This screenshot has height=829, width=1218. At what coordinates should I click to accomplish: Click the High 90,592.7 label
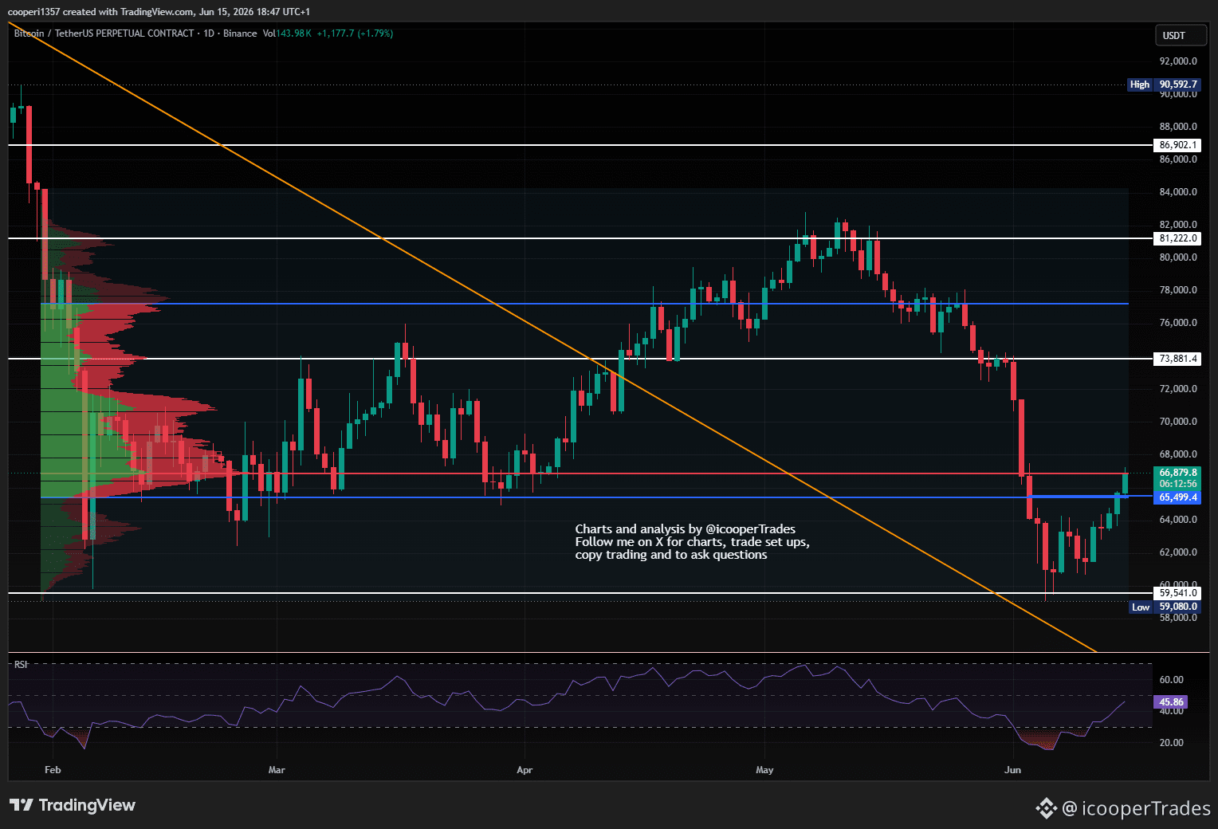point(1164,84)
